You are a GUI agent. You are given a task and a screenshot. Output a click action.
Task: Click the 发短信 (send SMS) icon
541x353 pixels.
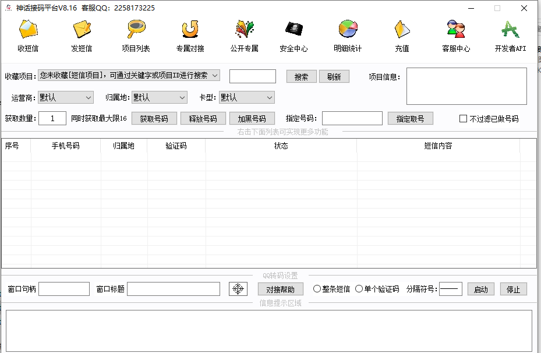82,30
